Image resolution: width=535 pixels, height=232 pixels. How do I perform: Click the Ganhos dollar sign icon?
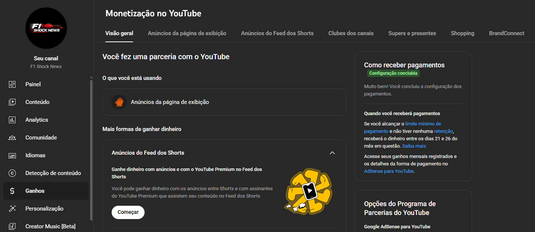pos(12,191)
